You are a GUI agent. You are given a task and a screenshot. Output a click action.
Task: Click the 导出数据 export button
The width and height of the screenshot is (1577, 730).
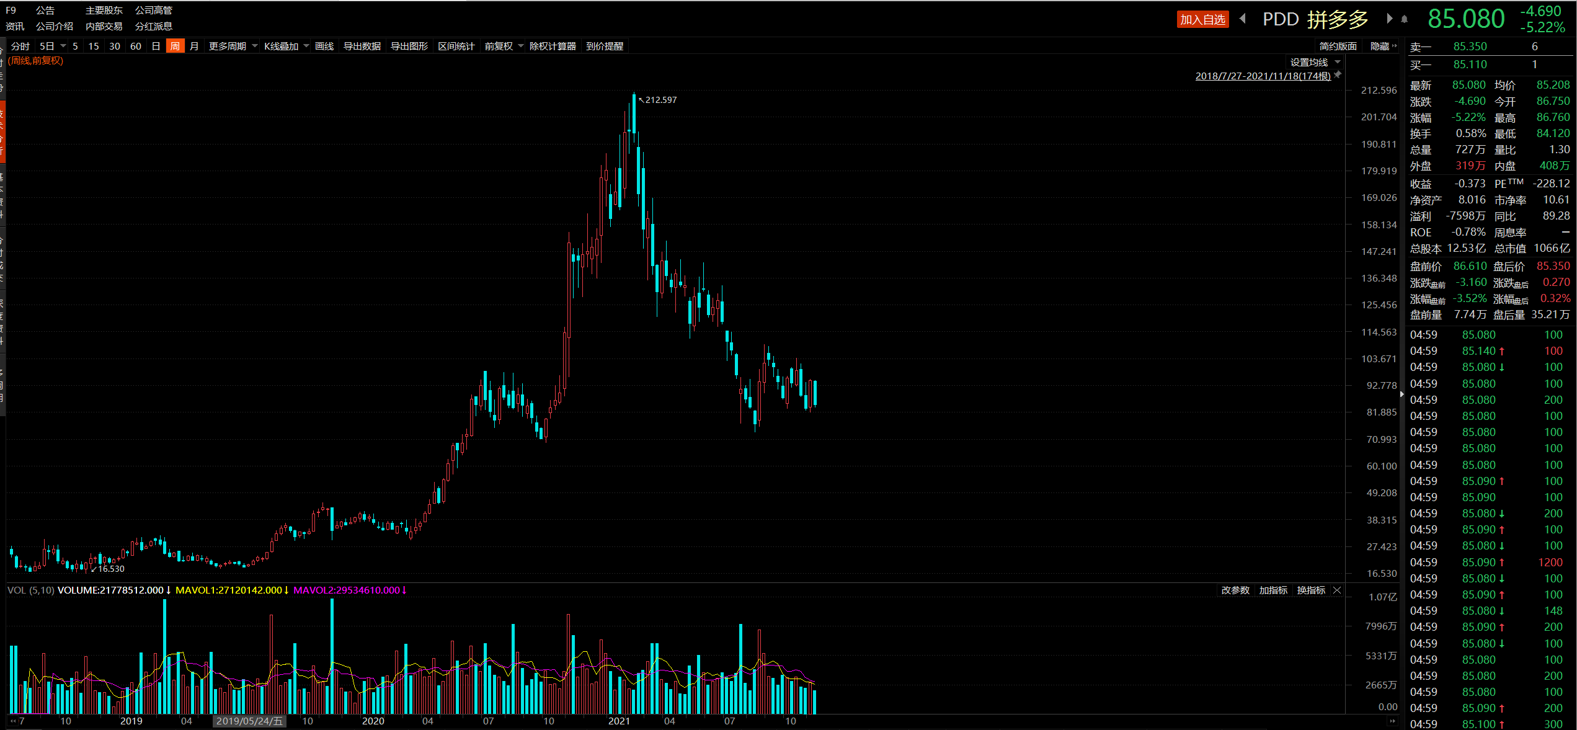click(362, 47)
